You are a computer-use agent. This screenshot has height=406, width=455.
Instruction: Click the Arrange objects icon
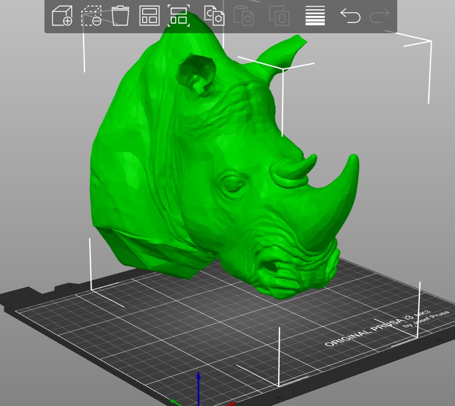[149, 16]
